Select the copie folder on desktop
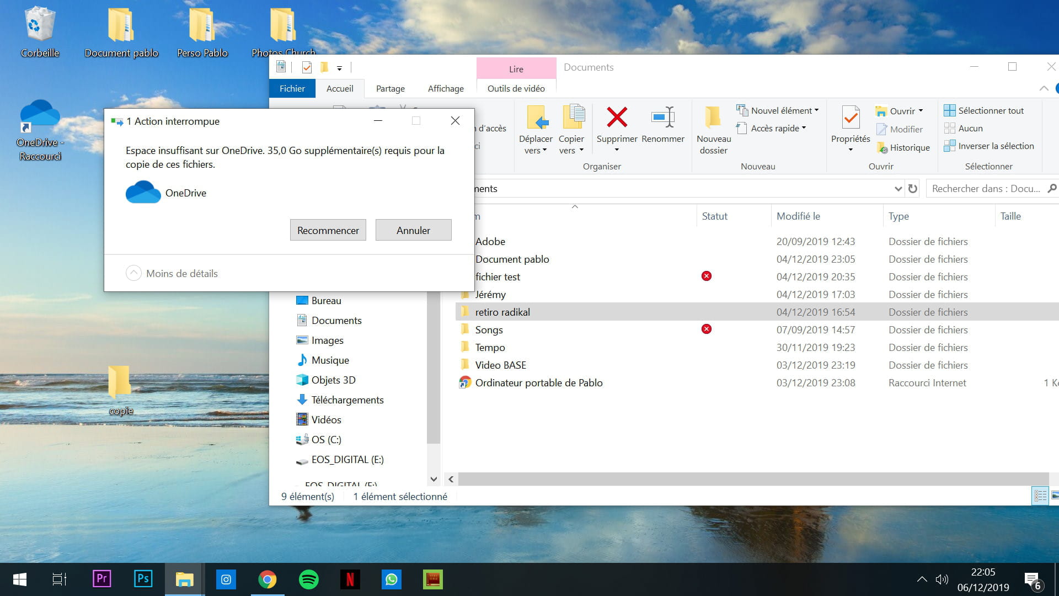This screenshot has width=1059, height=596. click(121, 390)
